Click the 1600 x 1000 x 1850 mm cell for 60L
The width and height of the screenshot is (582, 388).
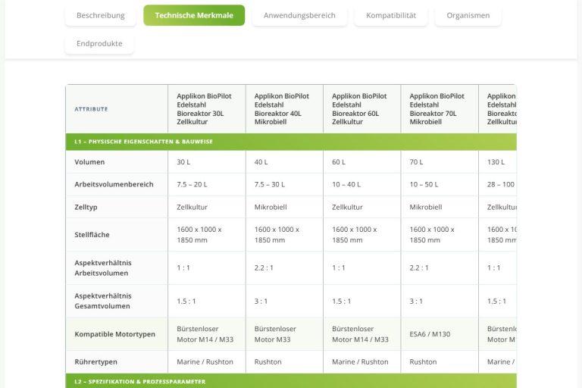pos(362,235)
